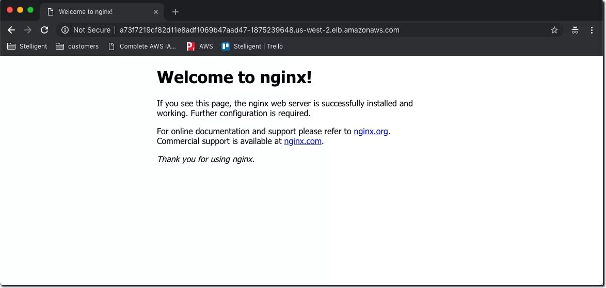The height and width of the screenshot is (288, 606).
Task: Click the yellow minimize window button
Action: tap(20, 10)
